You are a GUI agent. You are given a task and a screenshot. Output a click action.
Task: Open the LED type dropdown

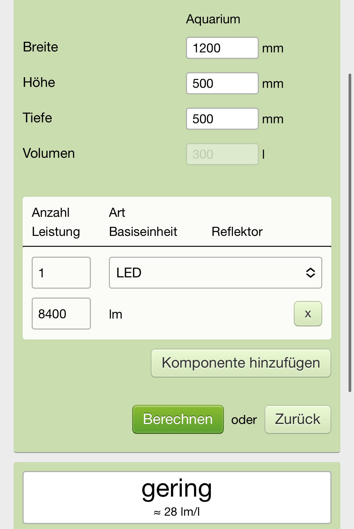[x=215, y=273]
